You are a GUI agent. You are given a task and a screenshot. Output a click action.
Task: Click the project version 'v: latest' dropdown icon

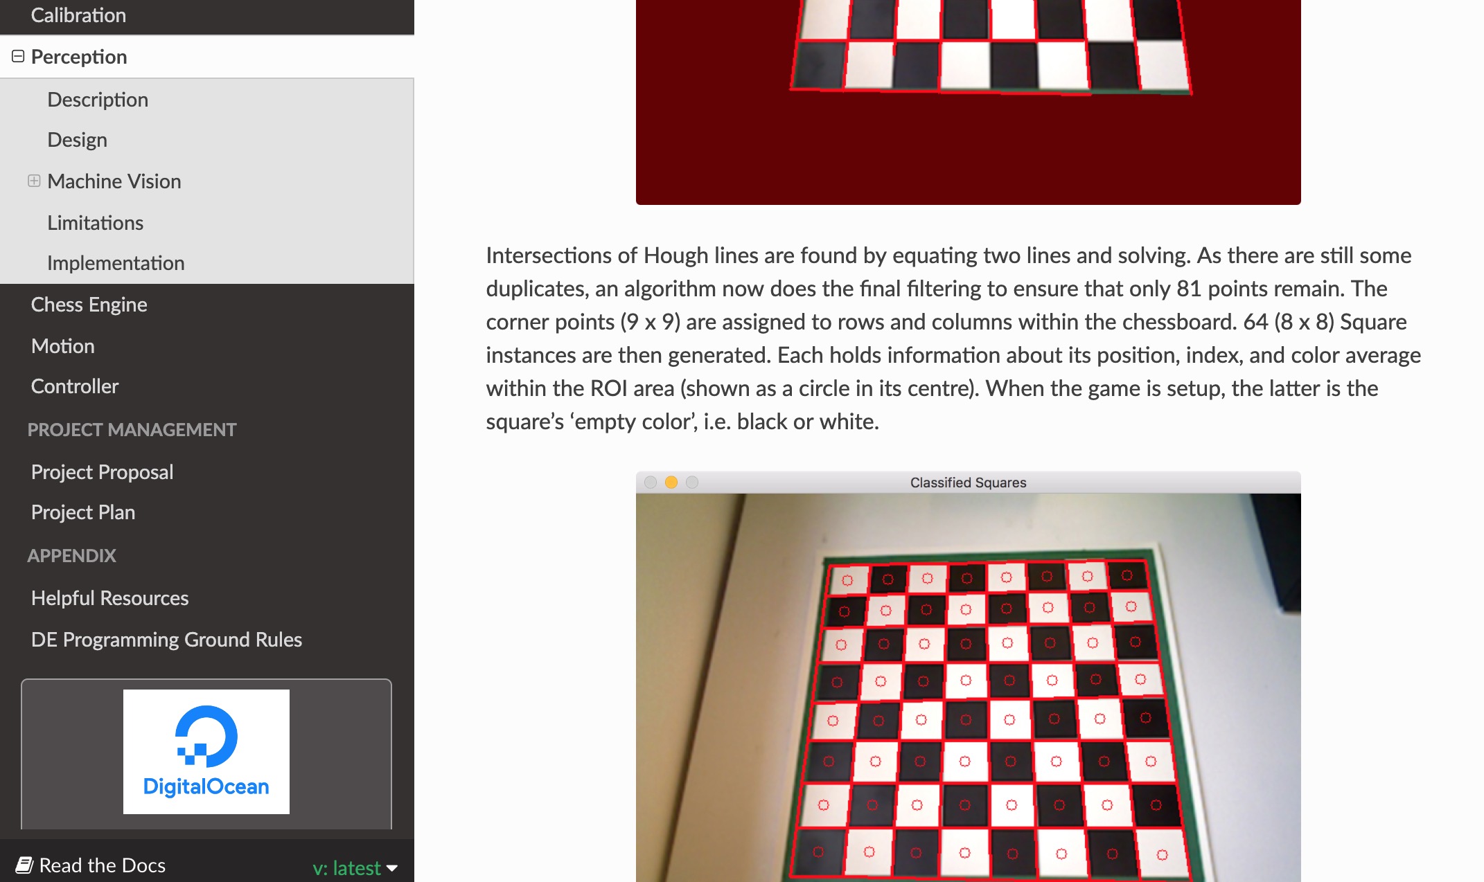pos(393,867)
